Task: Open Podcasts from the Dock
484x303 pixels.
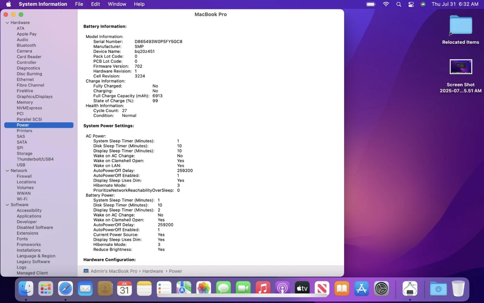Action: [283, 288]
